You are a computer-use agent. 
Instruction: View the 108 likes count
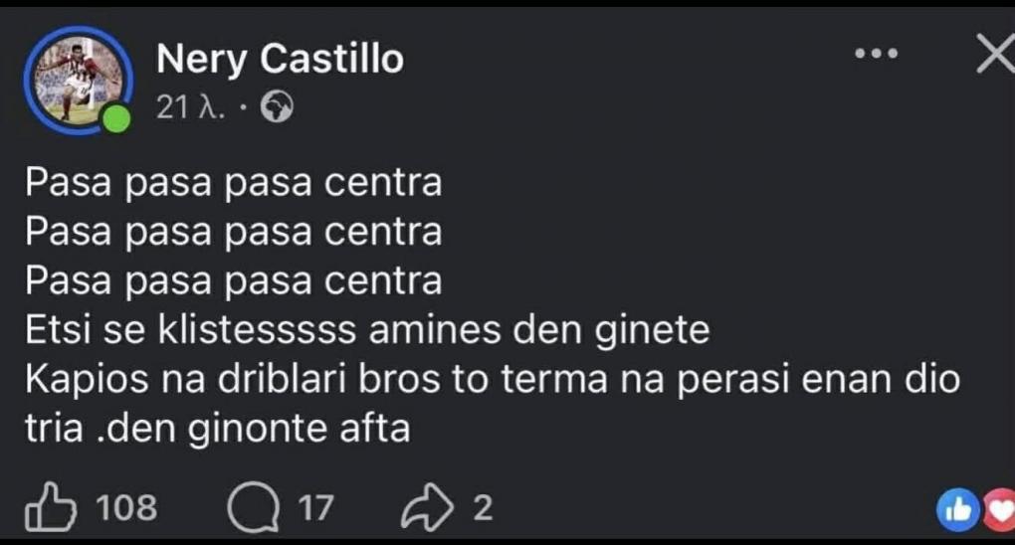[x=126, y=509]
